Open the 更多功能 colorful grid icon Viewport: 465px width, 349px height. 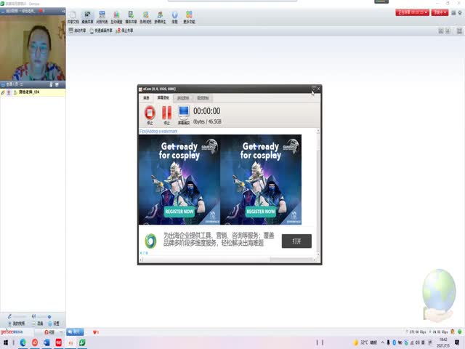(x=189, y=17)
